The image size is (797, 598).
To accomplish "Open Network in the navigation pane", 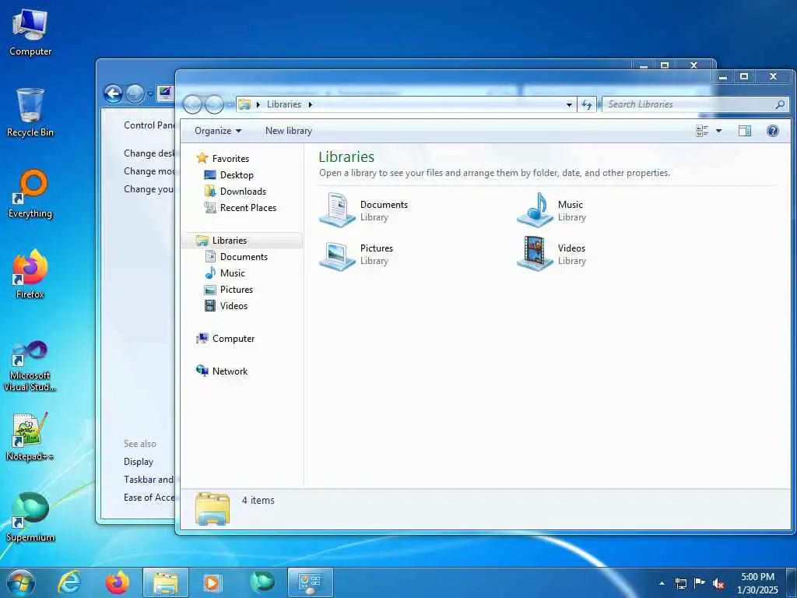I will [x=230, y=371].
